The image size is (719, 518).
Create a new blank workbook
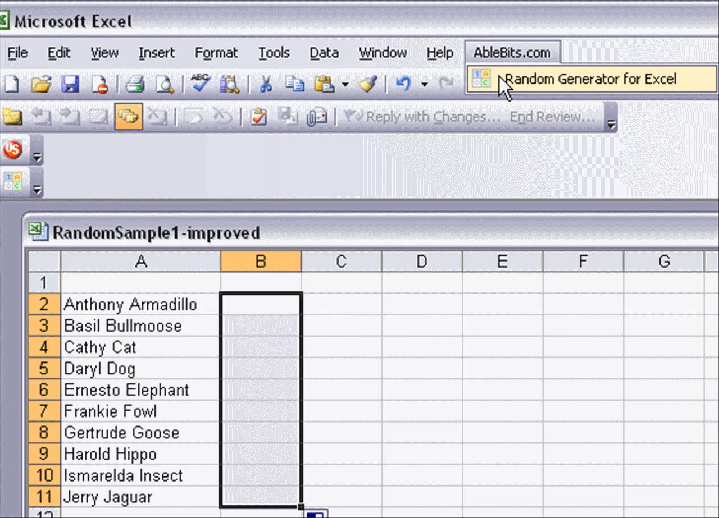[11, 84]
